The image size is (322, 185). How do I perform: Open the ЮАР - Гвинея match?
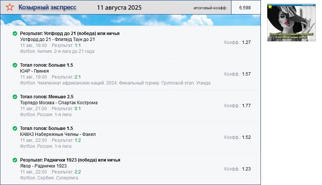tap(34, 71)
